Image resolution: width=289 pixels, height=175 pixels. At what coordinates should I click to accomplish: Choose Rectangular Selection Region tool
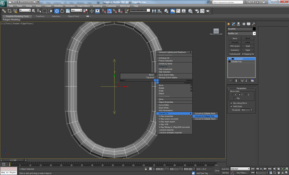45,11
